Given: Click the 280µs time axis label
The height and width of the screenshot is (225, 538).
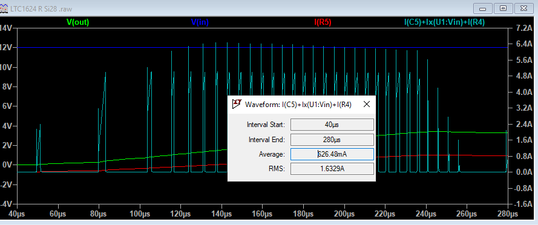Looking at the screenshot, I should [508, 214].
